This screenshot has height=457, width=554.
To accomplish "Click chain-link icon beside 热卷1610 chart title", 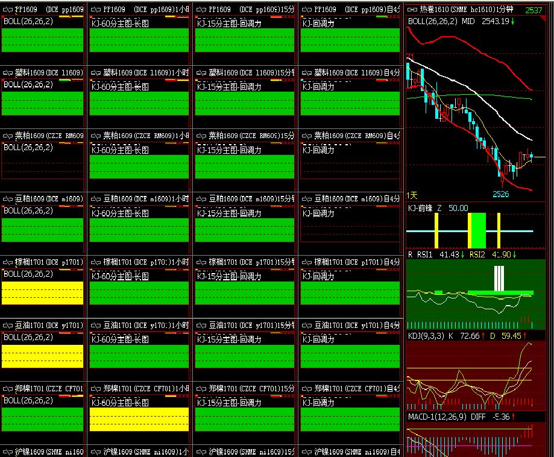I will [x=412, y=10].
